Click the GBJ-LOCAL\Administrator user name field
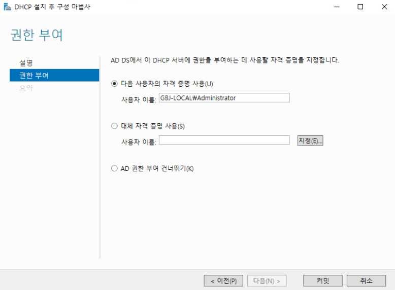395x290 pixels. tap(224, 98)
